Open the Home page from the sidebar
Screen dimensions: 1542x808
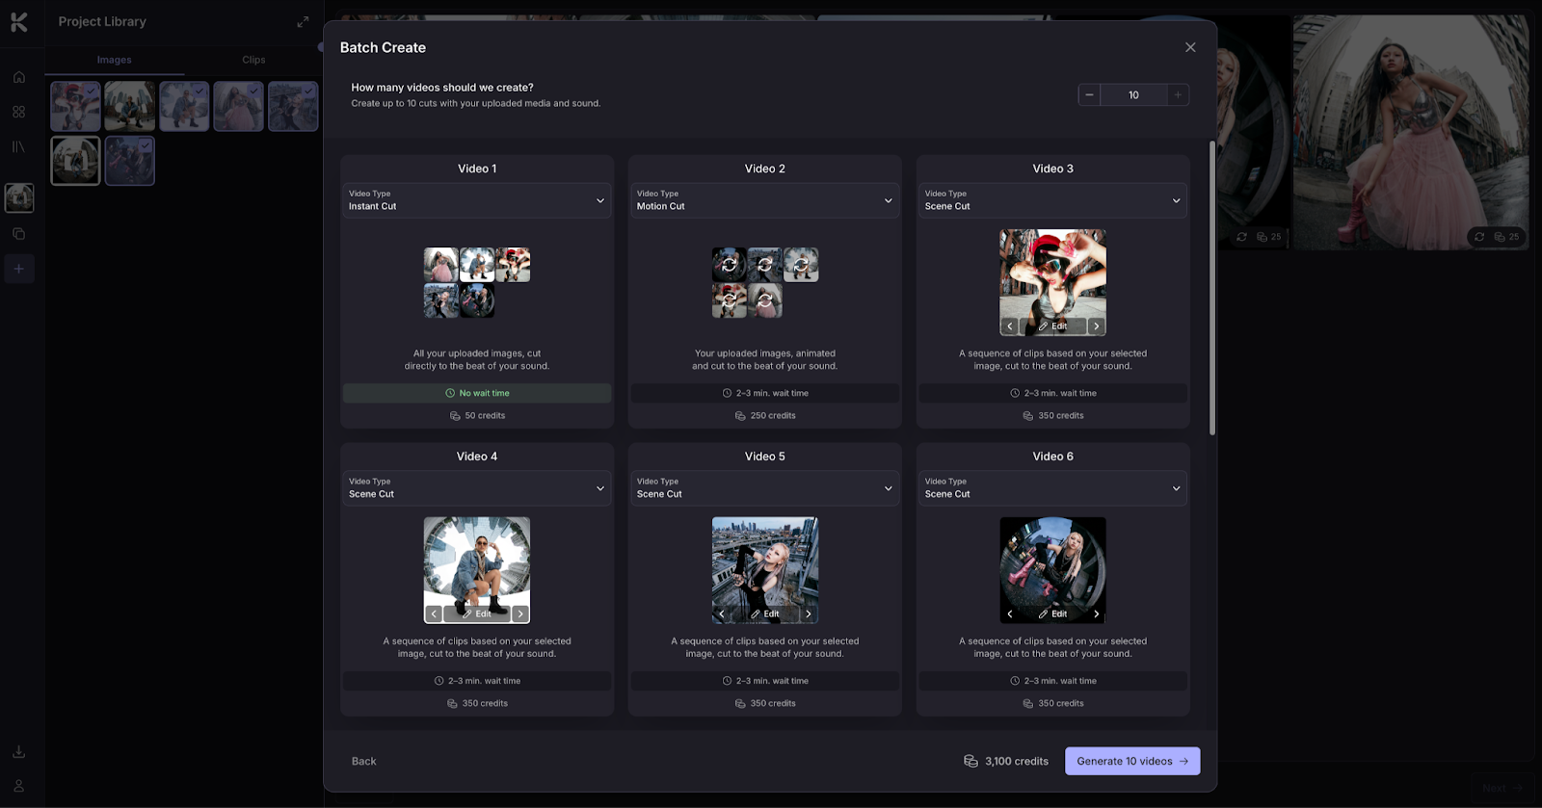(18, 77)
